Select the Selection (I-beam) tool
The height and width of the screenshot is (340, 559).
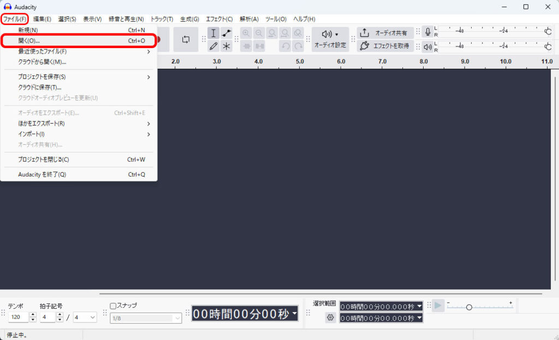click(x=213, y=33)
